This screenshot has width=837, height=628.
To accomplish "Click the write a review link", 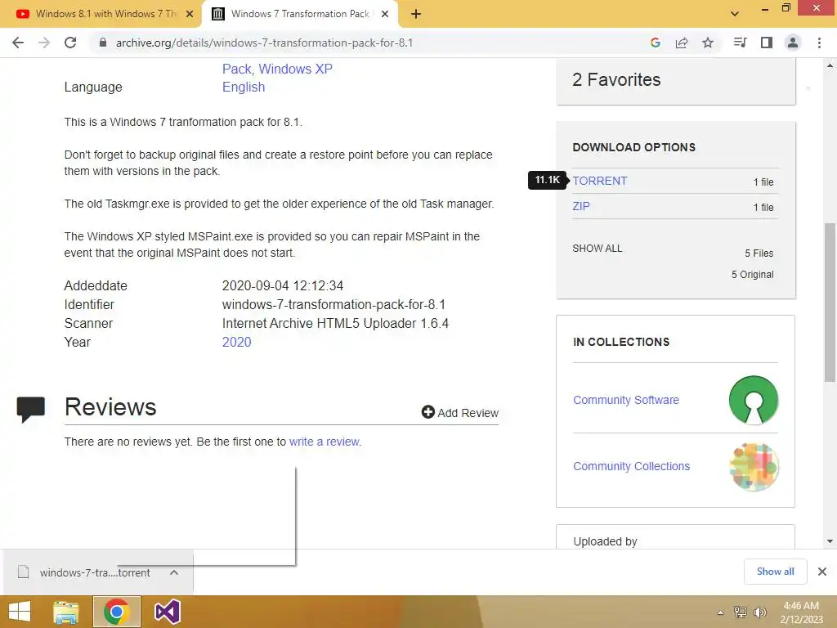I will 325,442.
